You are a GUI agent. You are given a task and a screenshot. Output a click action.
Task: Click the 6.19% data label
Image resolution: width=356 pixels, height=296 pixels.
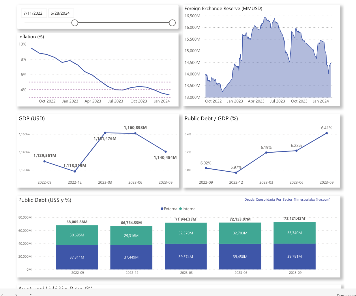point(266,147)
